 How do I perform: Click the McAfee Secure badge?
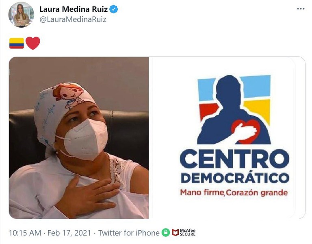pyautogui.click(x=184, y=233)
